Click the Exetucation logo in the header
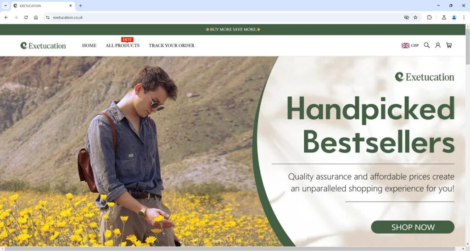Viewport: 470px width, 251px height. pyautogui.click(x=43, y=45)
